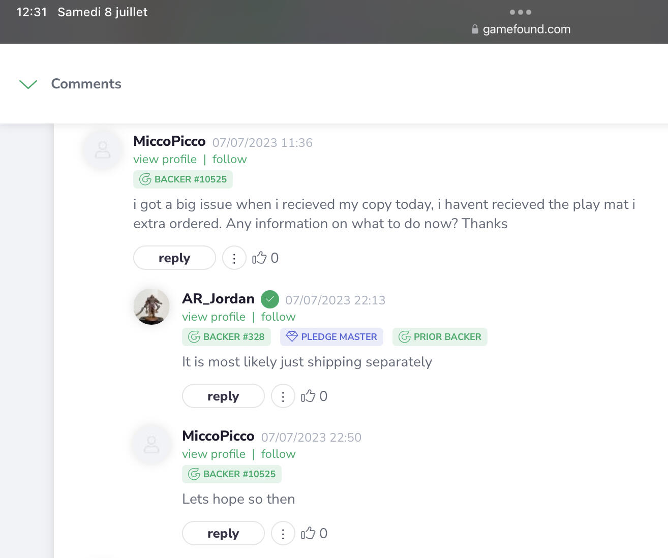
Task: Click the Backer #328 badge
Action: point(226,337)
